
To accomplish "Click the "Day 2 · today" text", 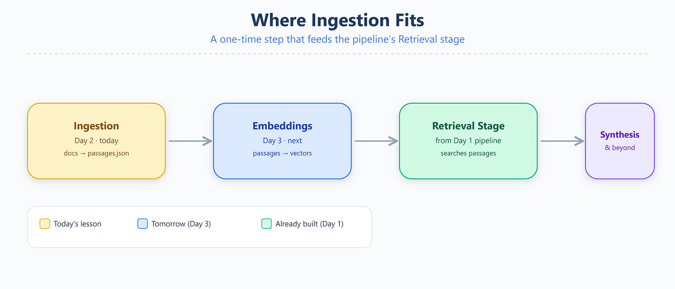I will [x=96, y=140].
